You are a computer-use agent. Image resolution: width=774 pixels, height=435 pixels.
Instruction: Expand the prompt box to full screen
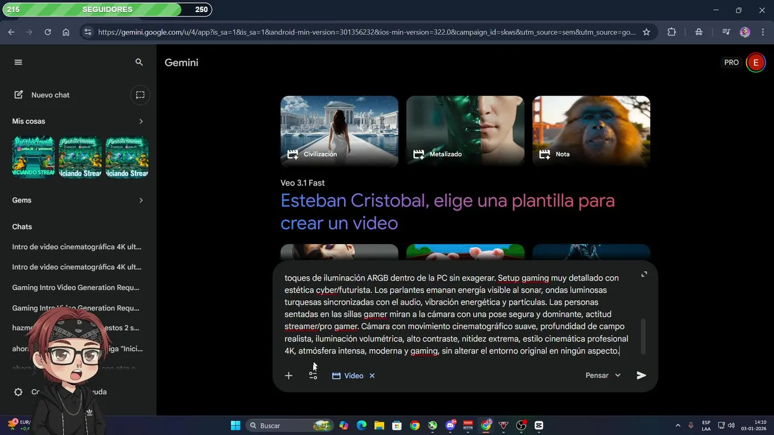pyautogui.click(x=644, y=274)
